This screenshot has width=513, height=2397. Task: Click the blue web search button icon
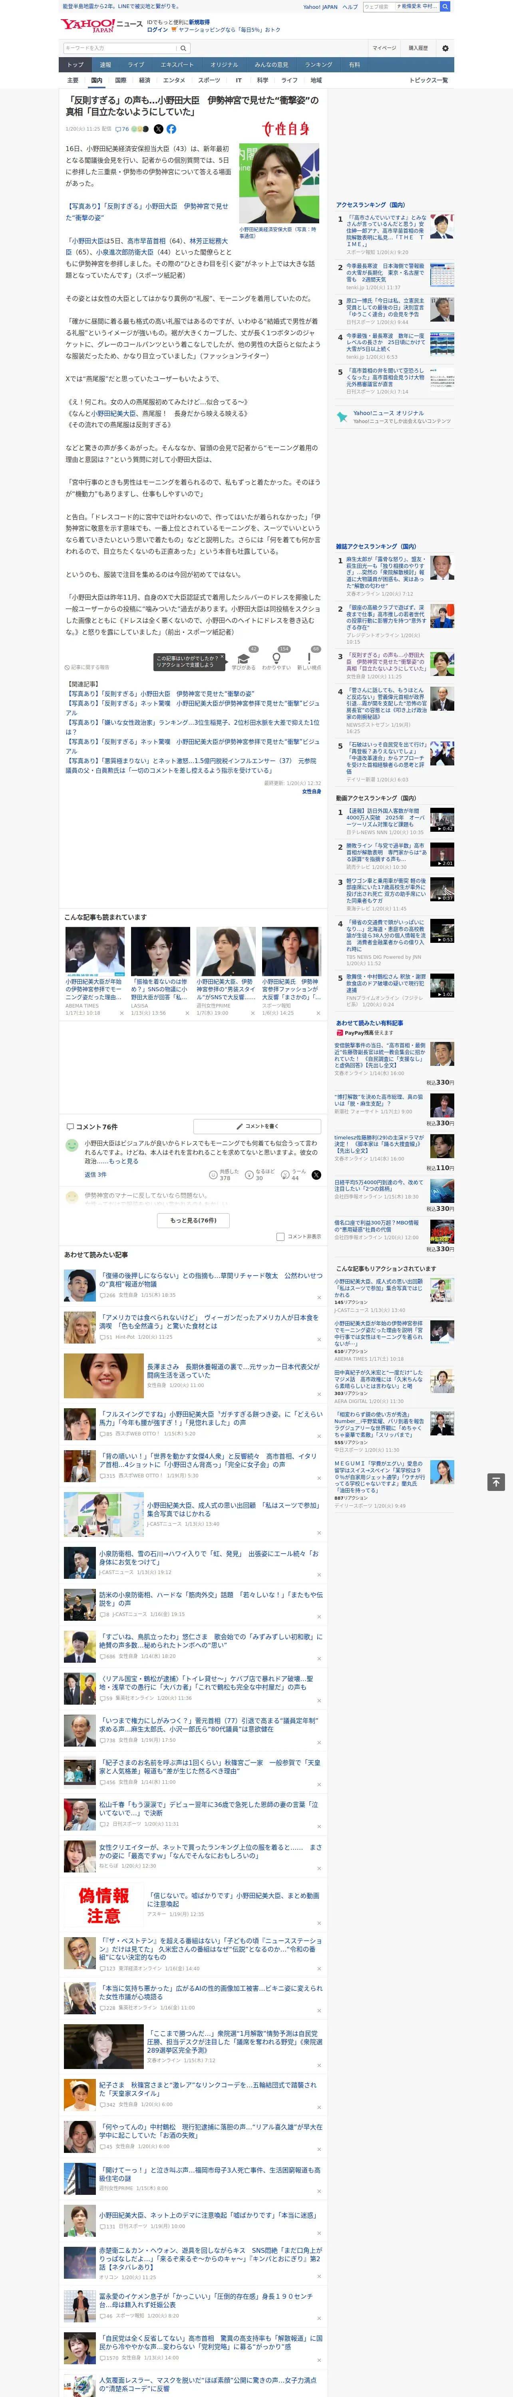(445, 6)
